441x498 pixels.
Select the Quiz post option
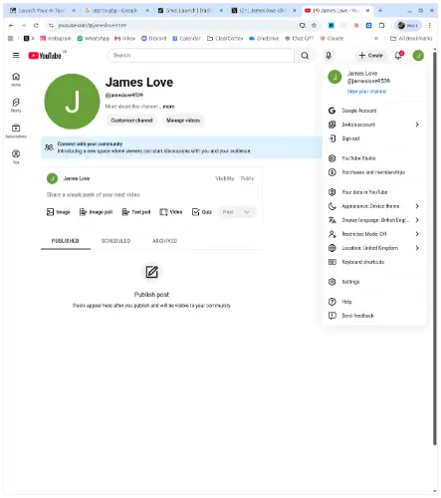coord(202,212)
